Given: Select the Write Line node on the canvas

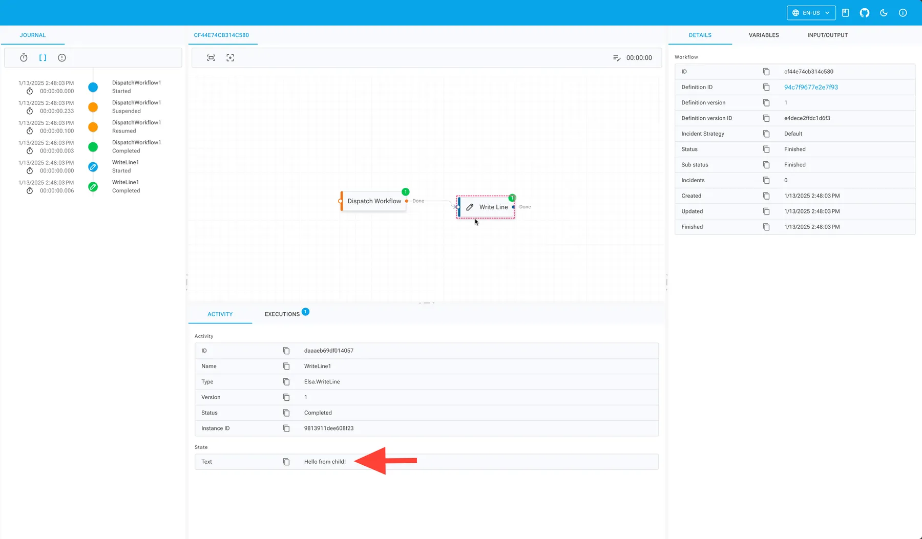Looking at the screenshot, I should (x=486, y=207).
